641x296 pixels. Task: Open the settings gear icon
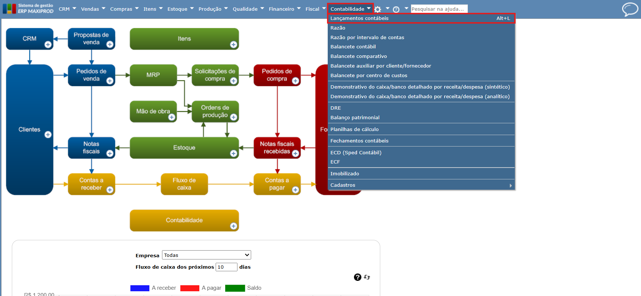[x=378, y=9]
